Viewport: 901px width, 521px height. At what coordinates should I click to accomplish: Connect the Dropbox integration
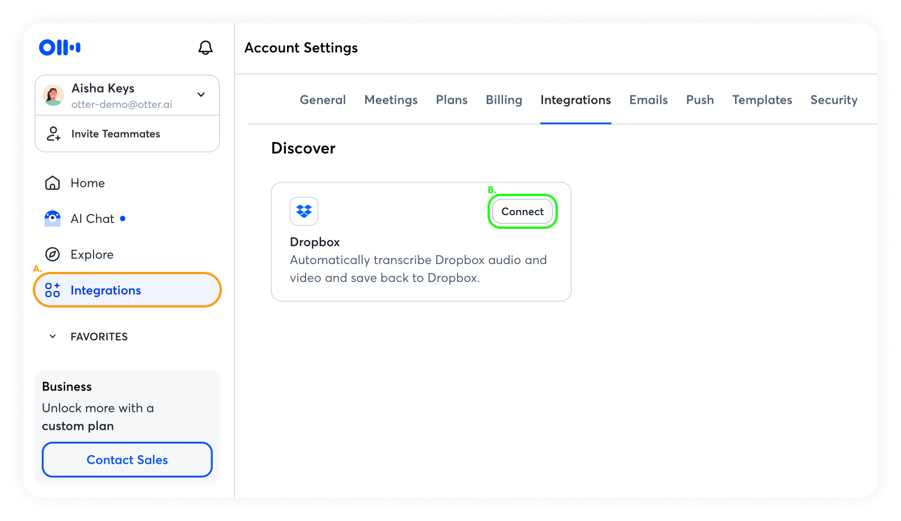point(523,212)
